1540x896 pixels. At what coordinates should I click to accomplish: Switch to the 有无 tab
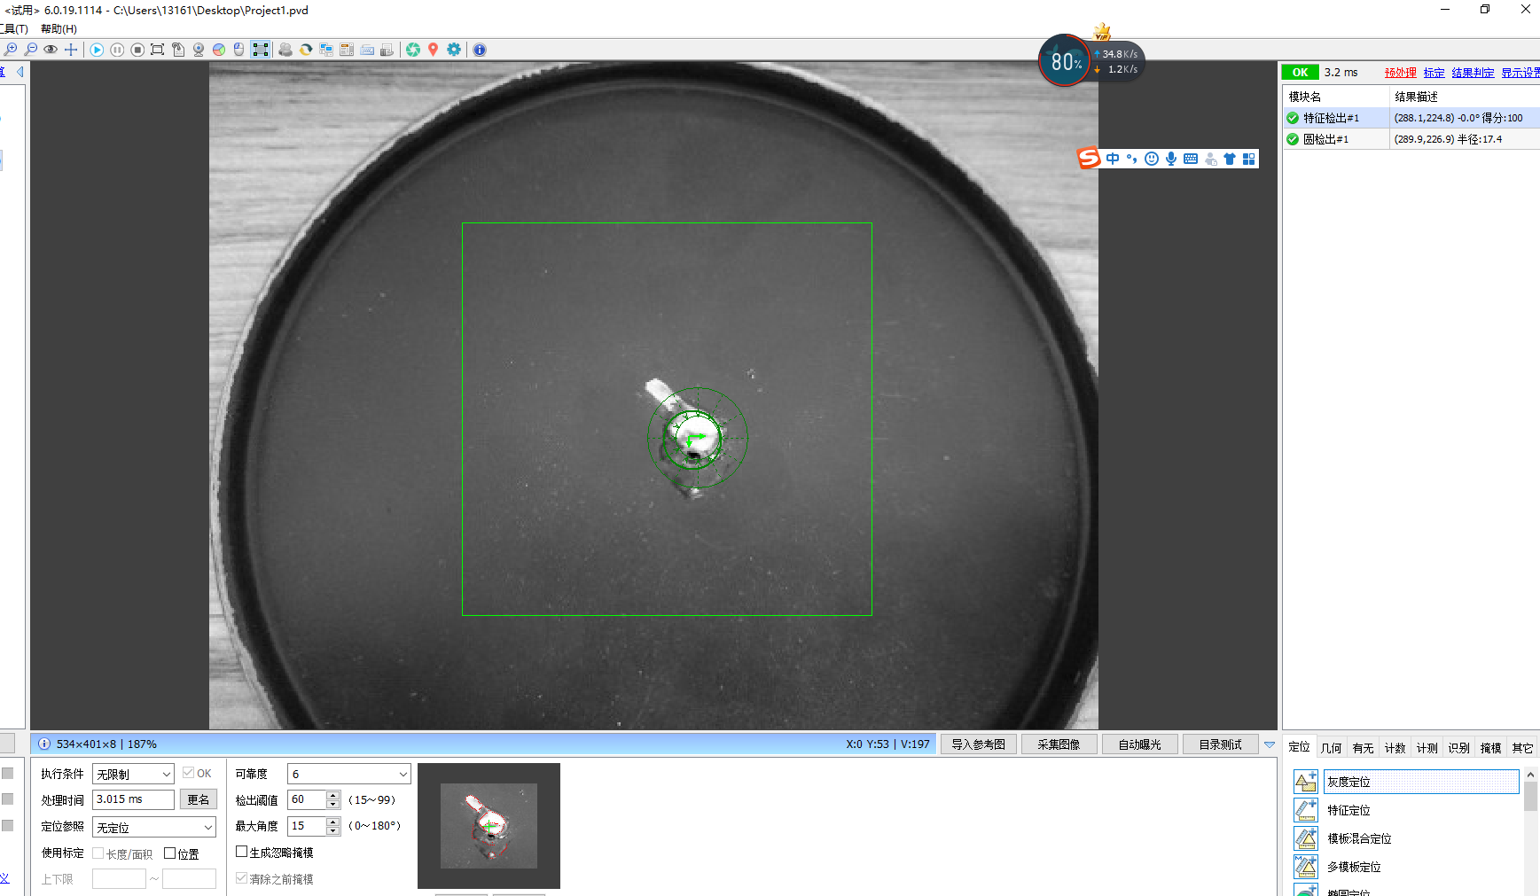coord(1364,748)
